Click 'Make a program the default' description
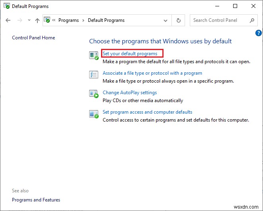 pyautogui.click(x=176, y=62)
